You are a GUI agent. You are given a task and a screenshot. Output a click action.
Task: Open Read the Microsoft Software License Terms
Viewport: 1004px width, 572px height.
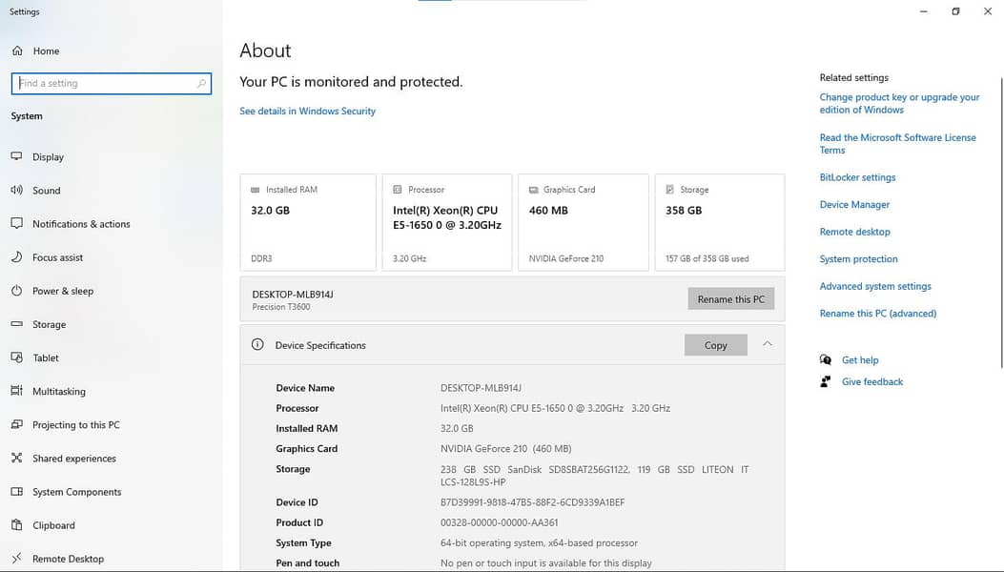(898, 144)
